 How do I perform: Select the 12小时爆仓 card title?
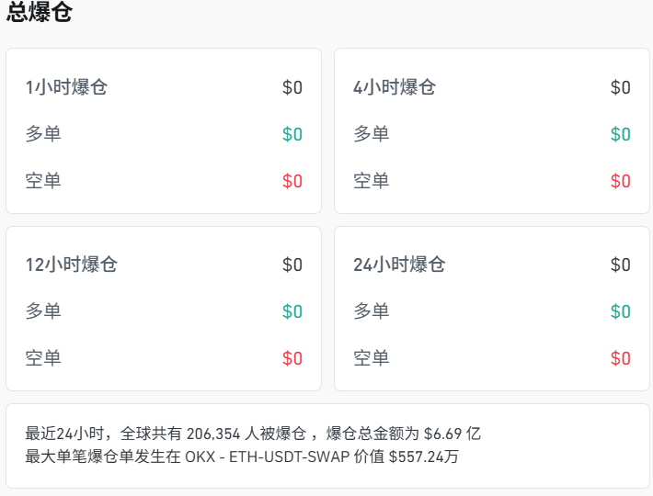72,265
